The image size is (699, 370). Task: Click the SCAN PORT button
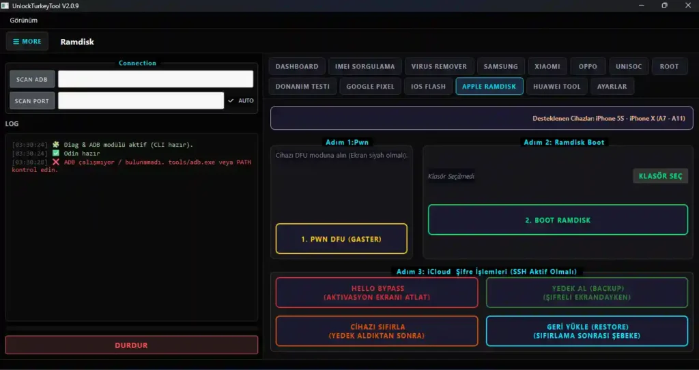click(32, 101)
